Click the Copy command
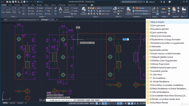This screenshot has height=106, width=189. pos(31,11)
